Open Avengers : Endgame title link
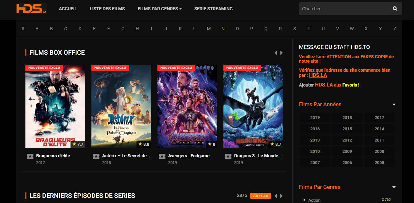This screenshot has width=414, height=203. tap(189, 156)
